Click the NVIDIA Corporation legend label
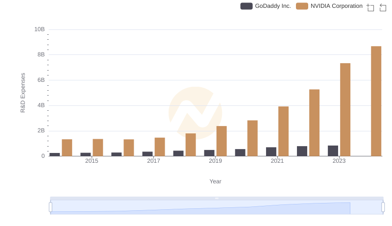 tap(337, 6)
